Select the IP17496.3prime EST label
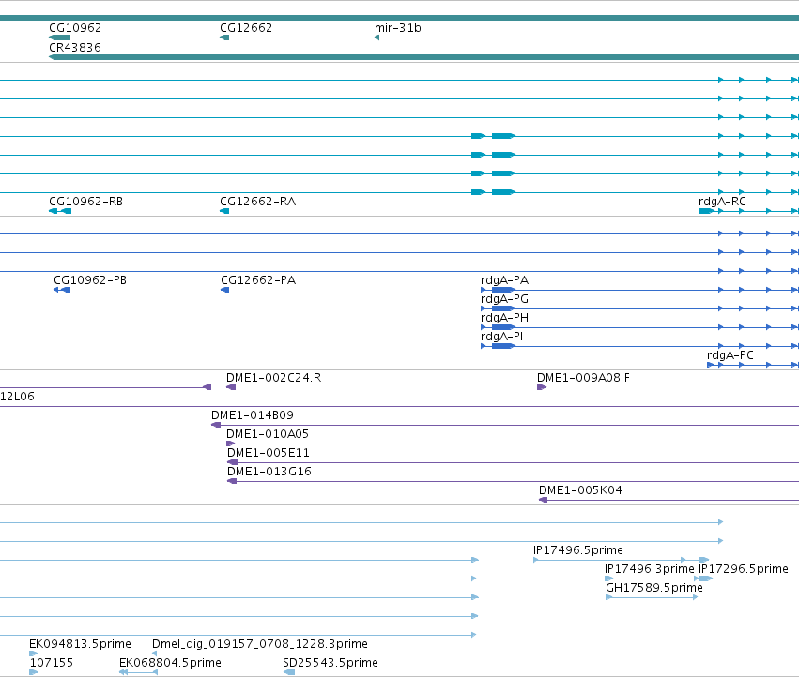This screenshot has width=799, height=677. (649, 569)
